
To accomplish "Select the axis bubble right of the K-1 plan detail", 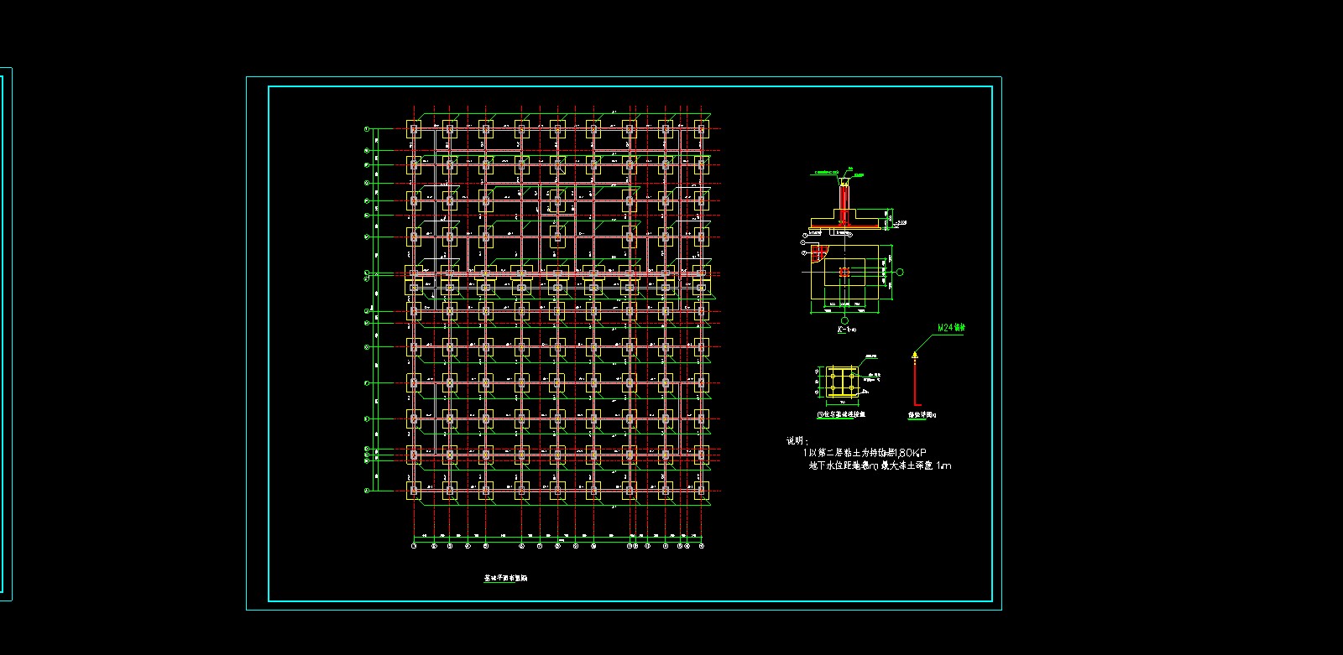I will (901, 272).
